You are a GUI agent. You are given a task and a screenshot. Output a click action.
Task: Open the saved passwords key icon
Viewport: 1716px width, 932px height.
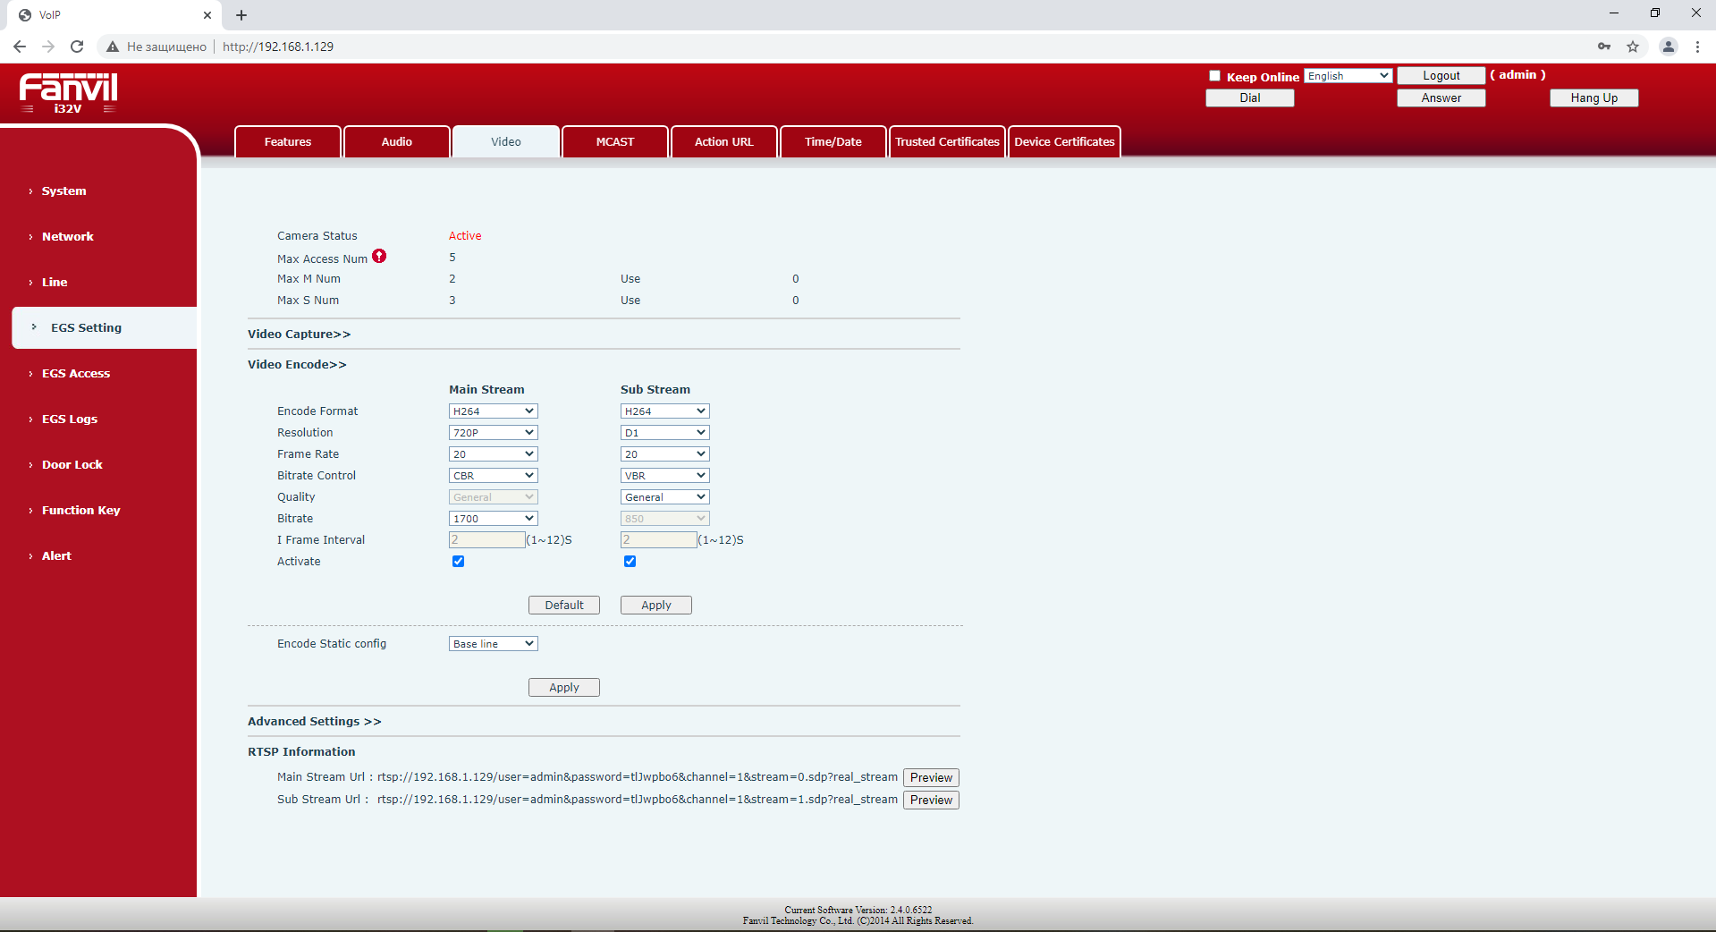(1604, 47)
